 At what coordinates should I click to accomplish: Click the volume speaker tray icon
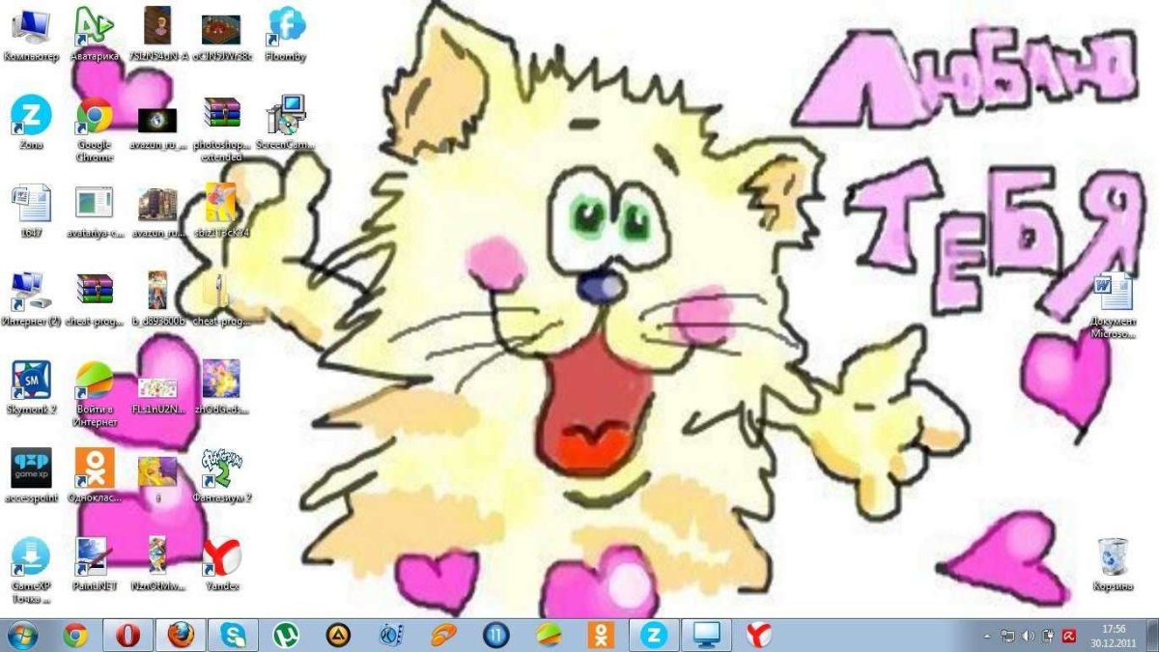click(1028, 636)
